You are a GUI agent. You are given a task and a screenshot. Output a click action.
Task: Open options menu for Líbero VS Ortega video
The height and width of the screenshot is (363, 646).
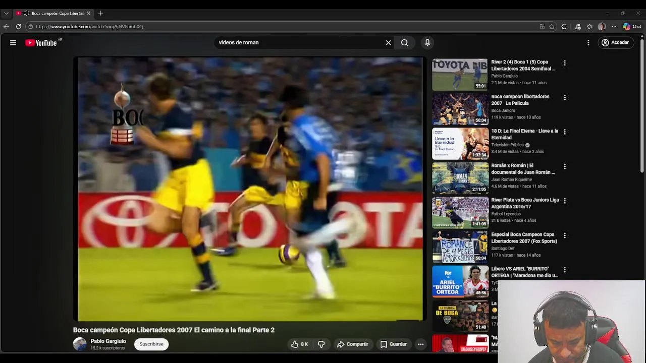(x=565, y=270)
